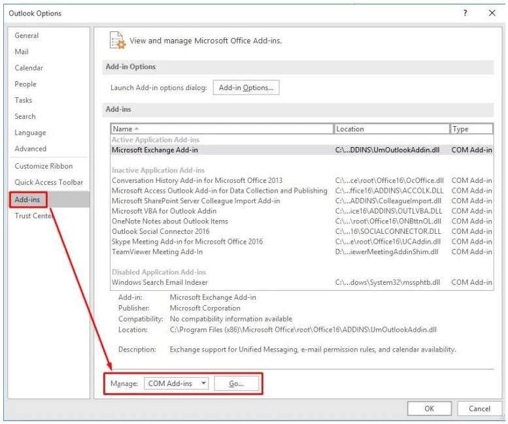Viewport: 508px width, 424px height.
Task: Select Microsoft VBA for Outlook Addin row
Action: (x=301, y=211)
